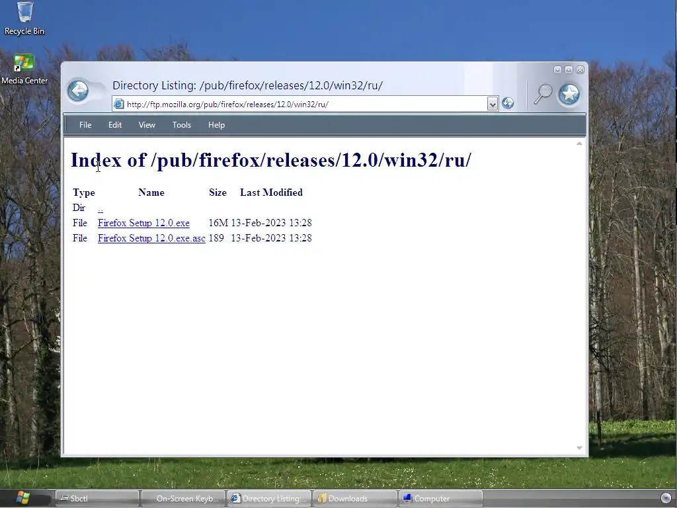Click the 'Type' column header
This screenshot has height=508, width=677.
(84, 192)
